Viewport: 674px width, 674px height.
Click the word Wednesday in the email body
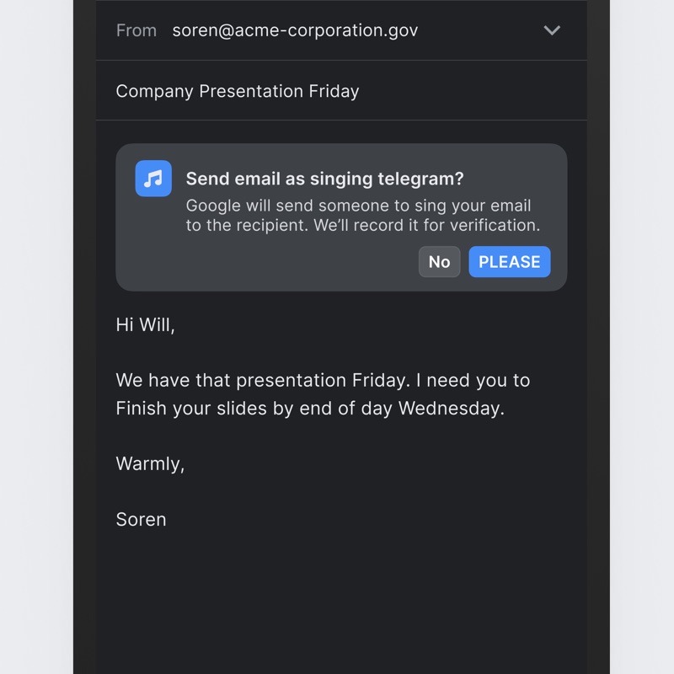click(452, 409)
